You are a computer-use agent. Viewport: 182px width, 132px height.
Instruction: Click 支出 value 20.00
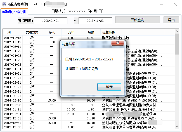71,114
